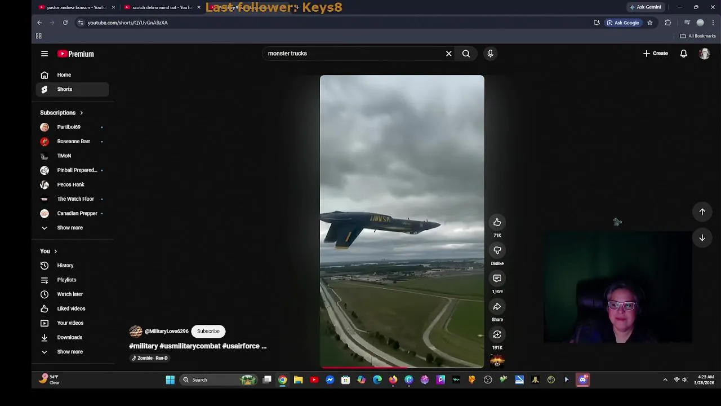Go to the next Short arrow
Viewport: 721px width, 406px height.
[x=702, y=238]
